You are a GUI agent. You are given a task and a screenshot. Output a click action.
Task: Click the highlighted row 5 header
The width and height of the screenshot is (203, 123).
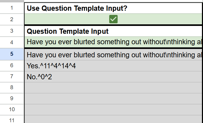click(x=12, y=54)
